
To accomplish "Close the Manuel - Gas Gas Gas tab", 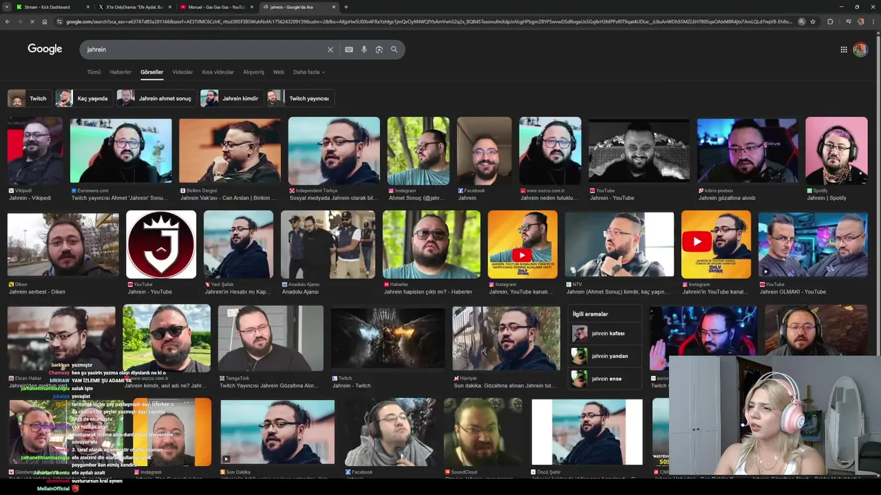I will pyautogui.click(x=252, y=7).
